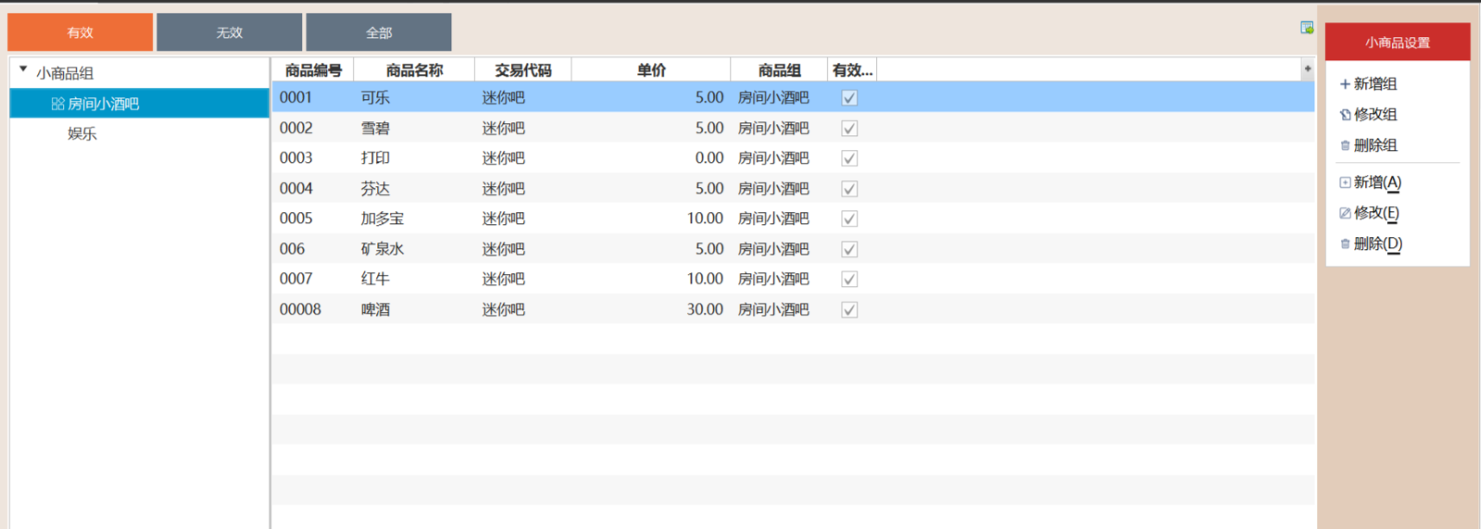Open the column chooser at table header corner
Screen dimensions: 1481x529
pos(1307,69)
